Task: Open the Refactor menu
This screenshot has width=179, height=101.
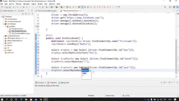Action: pos(19,4)
